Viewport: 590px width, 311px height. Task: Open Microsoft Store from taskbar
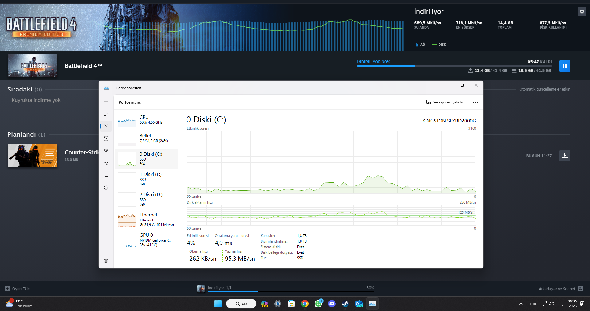pyautogui.click(x=291, y=304)
